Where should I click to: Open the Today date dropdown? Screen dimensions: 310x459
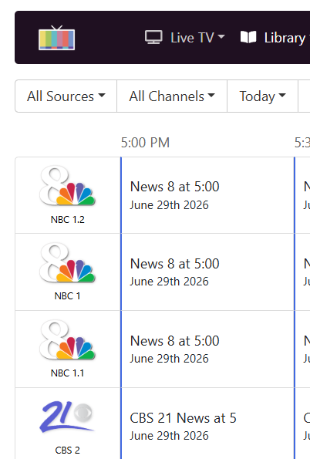[x=262, y=96]
